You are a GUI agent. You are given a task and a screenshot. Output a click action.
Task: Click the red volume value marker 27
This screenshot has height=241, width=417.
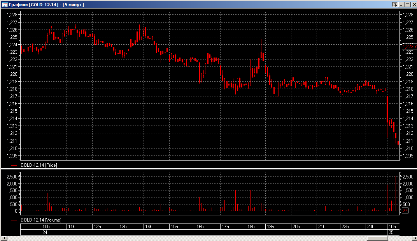click(x=405, y=211)
